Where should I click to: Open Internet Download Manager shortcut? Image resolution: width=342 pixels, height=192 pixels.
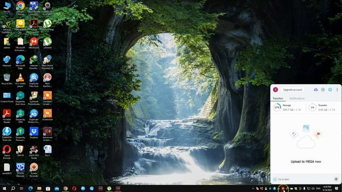pos(34,62)
